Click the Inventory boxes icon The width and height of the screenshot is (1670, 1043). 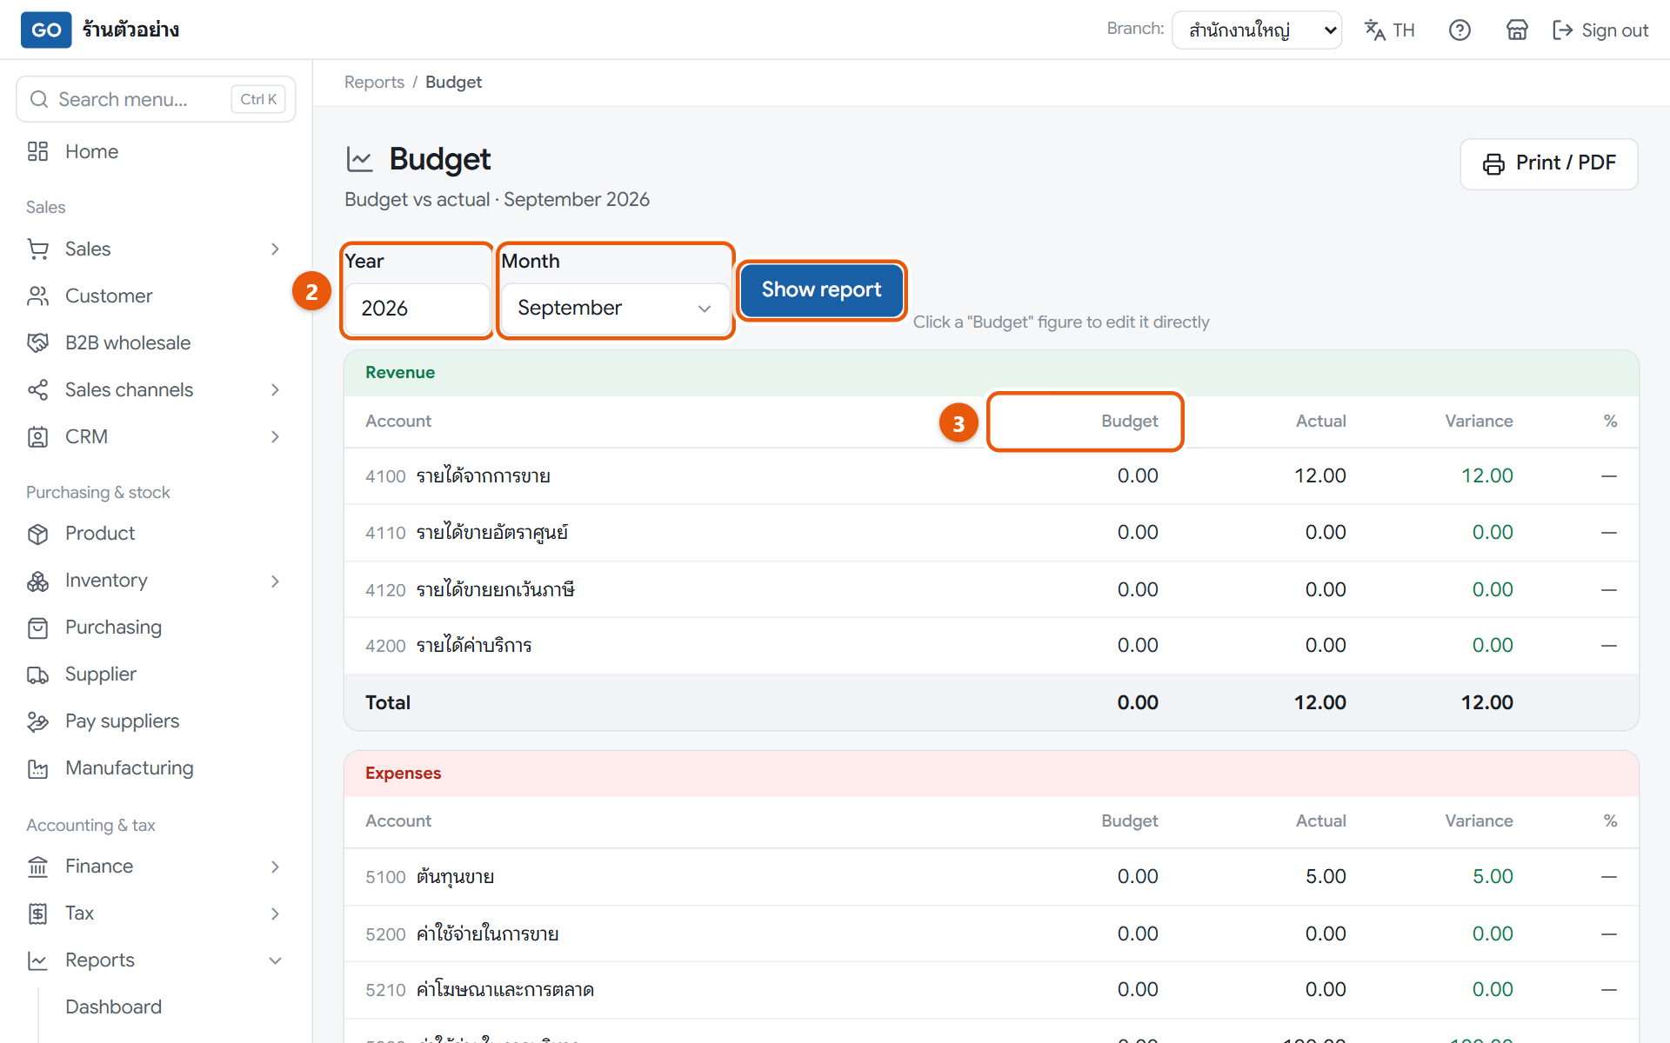(37, 581)
